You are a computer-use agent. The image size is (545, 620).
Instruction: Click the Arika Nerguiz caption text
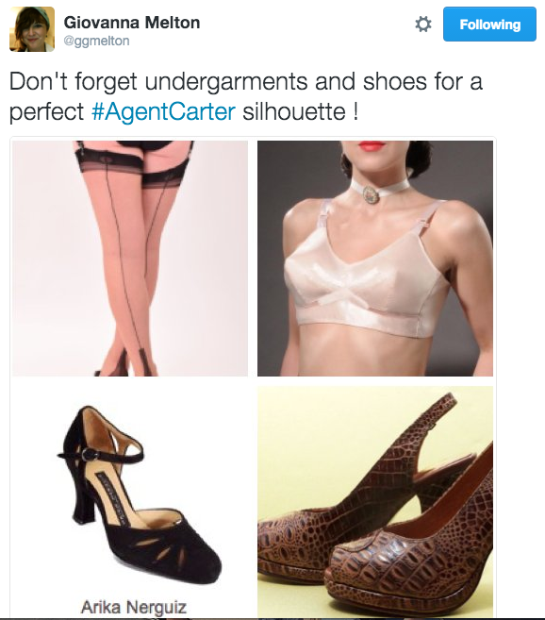[134, 607]
